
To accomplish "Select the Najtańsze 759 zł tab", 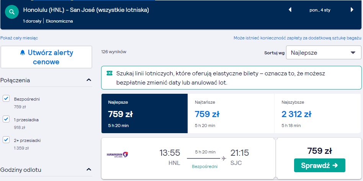I will point(231,113).
